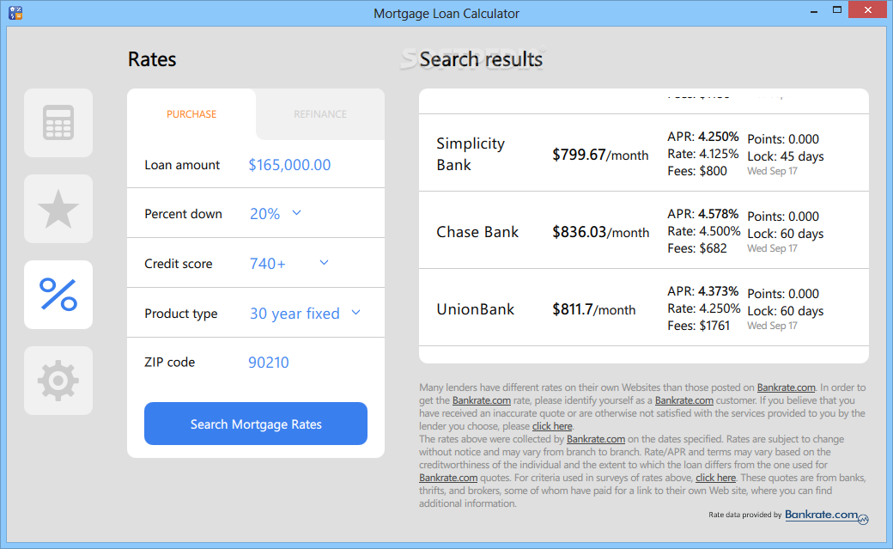Open the settings gear section
The width and height of the screenshot is (893, 549).
pyautogui.click(x=58, y=381)
